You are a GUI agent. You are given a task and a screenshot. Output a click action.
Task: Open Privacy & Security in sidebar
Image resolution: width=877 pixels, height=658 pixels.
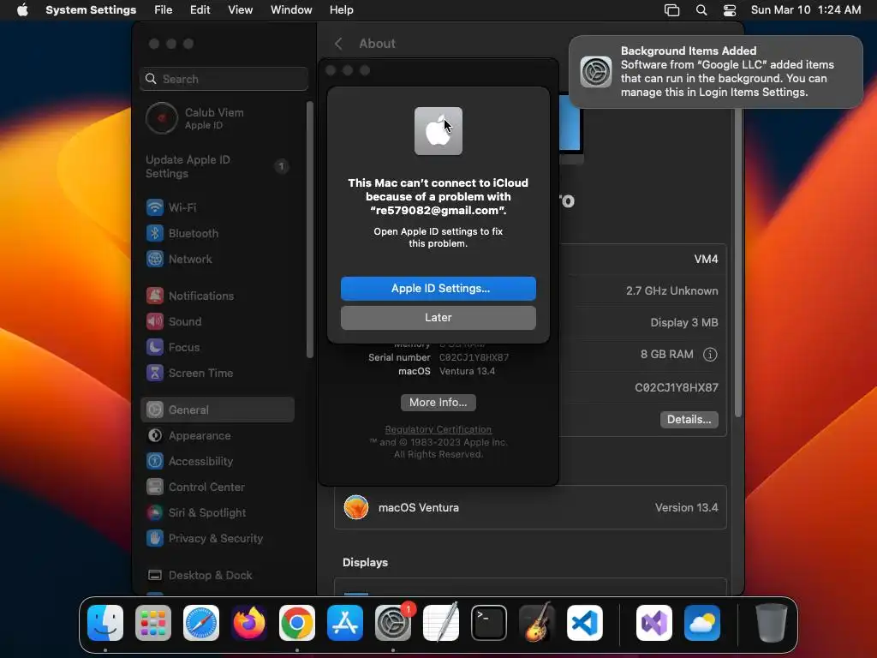tap(218, 539)
